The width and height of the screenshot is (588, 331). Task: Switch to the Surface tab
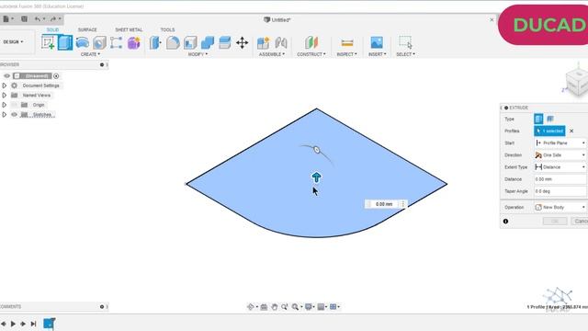point(87,29)
